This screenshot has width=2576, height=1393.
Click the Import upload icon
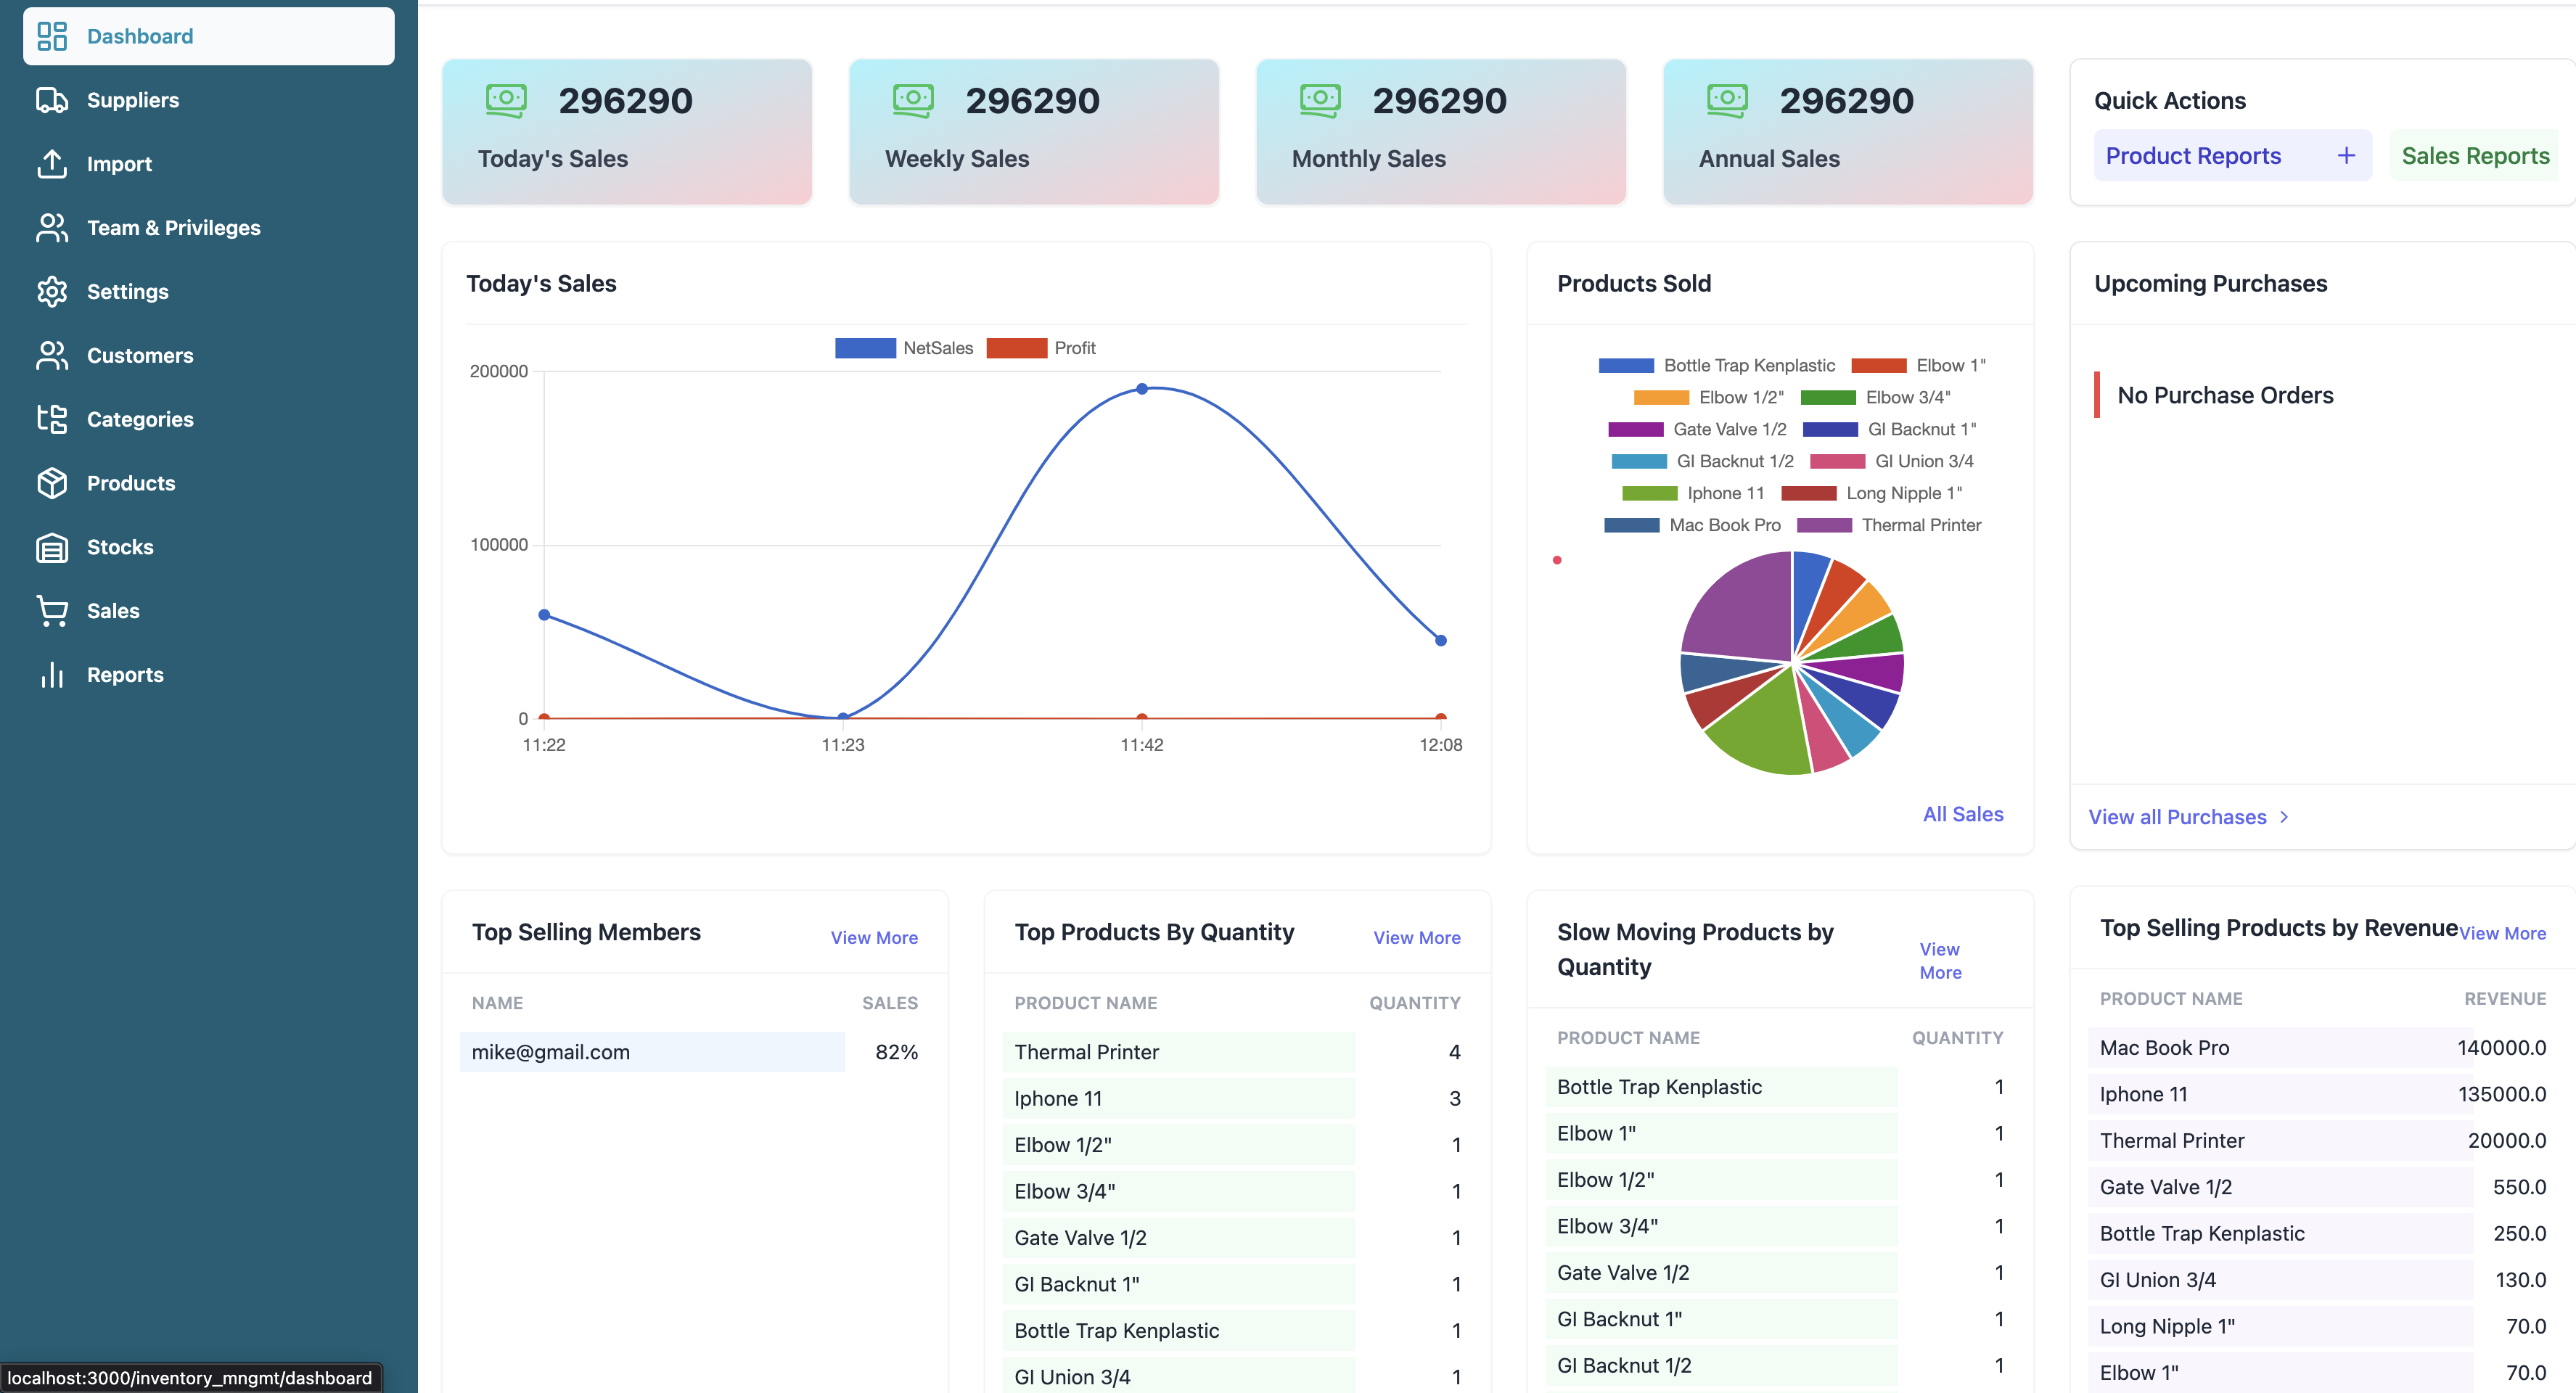tap(52, 164)
